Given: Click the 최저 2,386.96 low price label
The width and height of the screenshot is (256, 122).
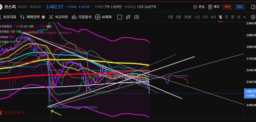Looking at the screenshot, I should tap(74, 107).
